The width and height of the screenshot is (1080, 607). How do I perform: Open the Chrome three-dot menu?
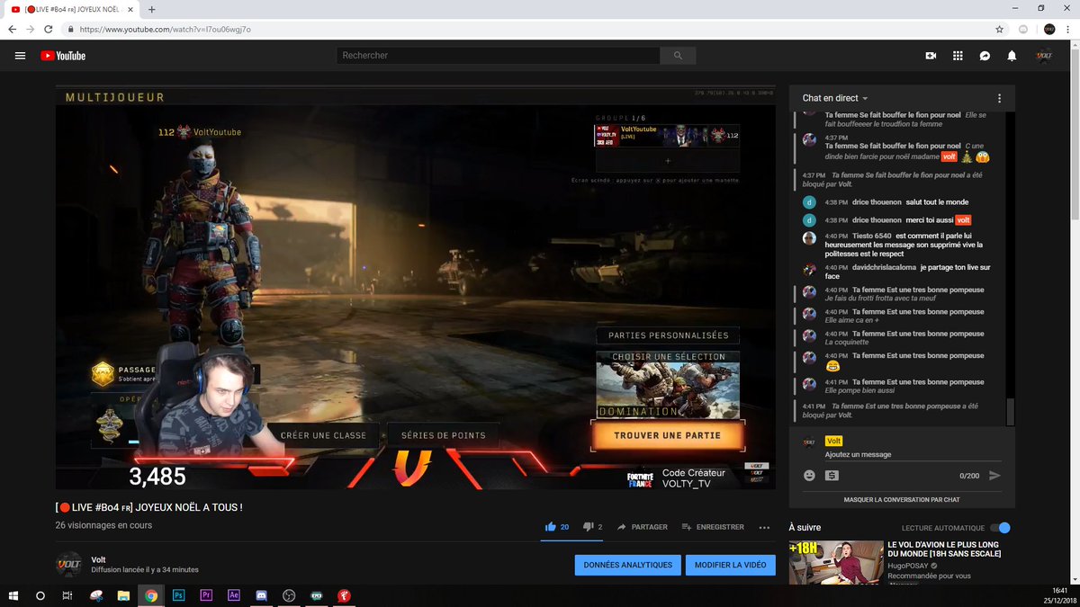[x=1066, y=29]
